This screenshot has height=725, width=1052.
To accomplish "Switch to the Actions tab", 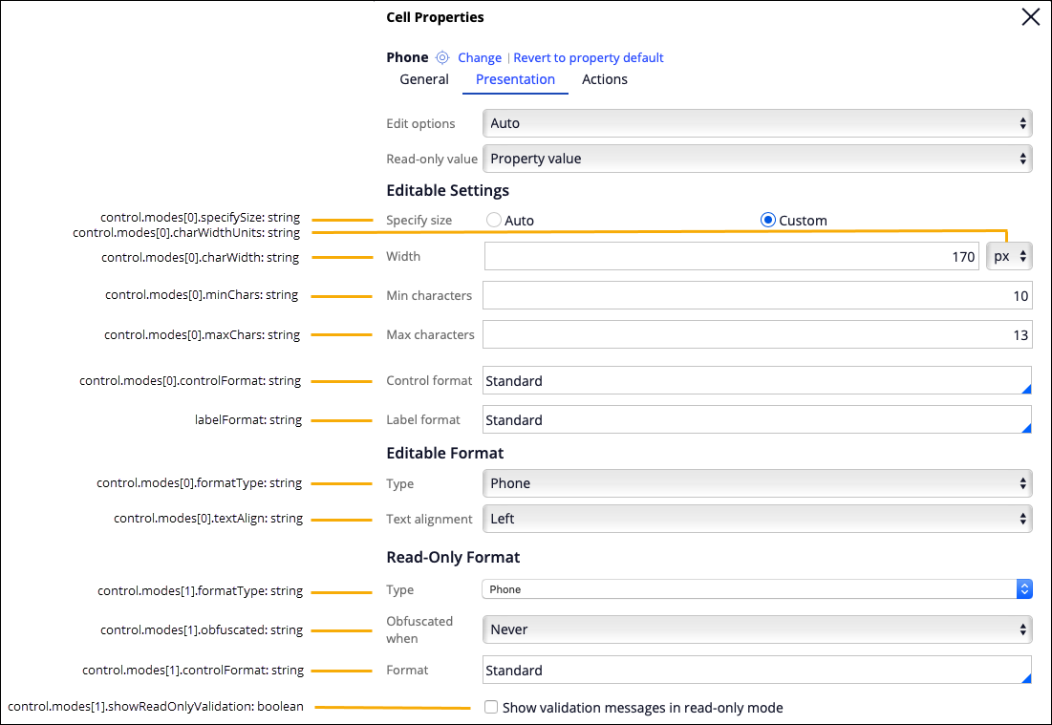I will [x=605, y=79].
